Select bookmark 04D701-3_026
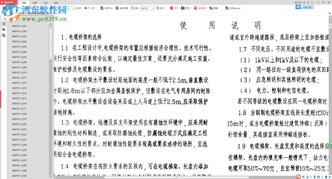The height and width of the screenshot is (179, 332). (x=19, y=156)
